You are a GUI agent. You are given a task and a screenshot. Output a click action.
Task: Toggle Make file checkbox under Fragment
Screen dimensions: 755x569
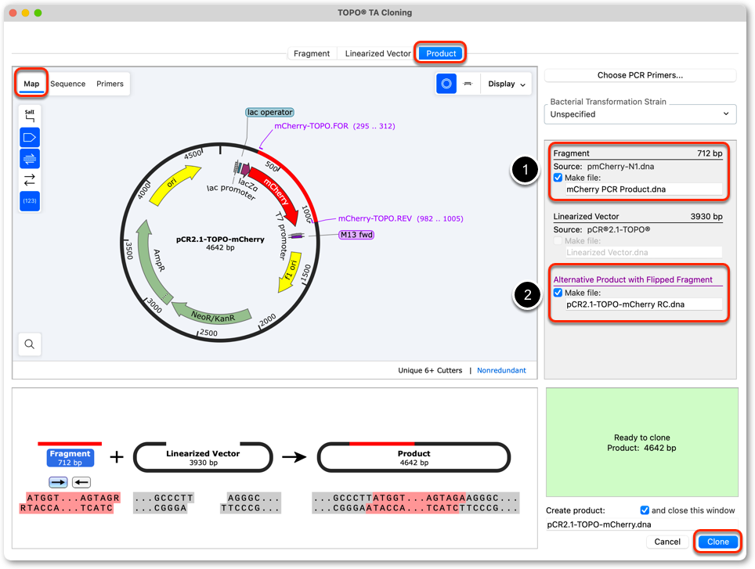tap(558, 178)
